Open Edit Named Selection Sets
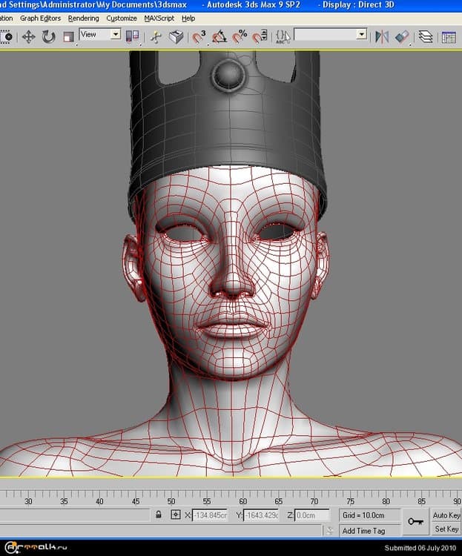462x556 pixels. point(283,36)
